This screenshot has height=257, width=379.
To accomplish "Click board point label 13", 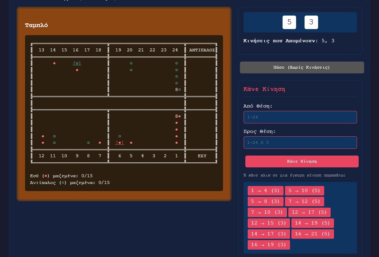I will (42, 50).
